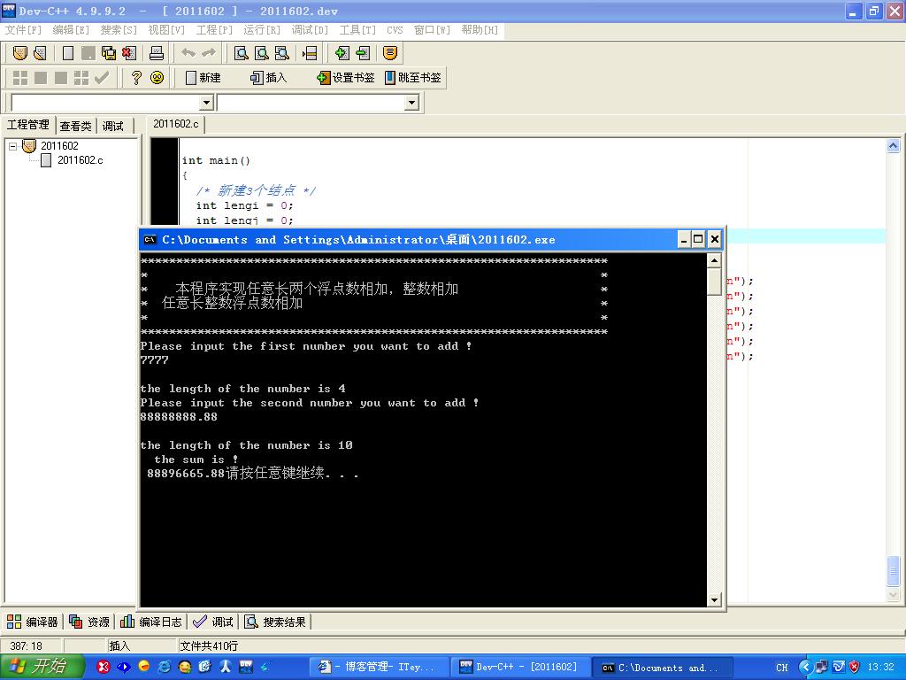
Task: Switch to the 博客管理 ITey taskbar window
Action: point(380,667)
